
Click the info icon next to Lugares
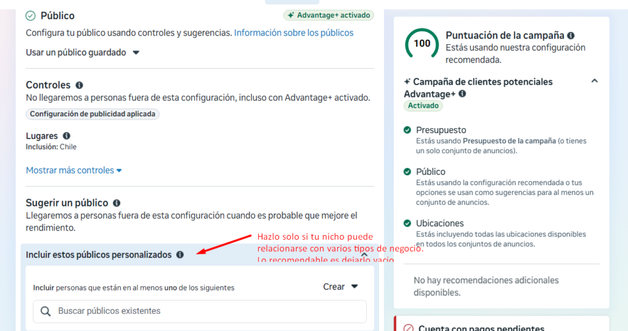click(x=66, y=135)
